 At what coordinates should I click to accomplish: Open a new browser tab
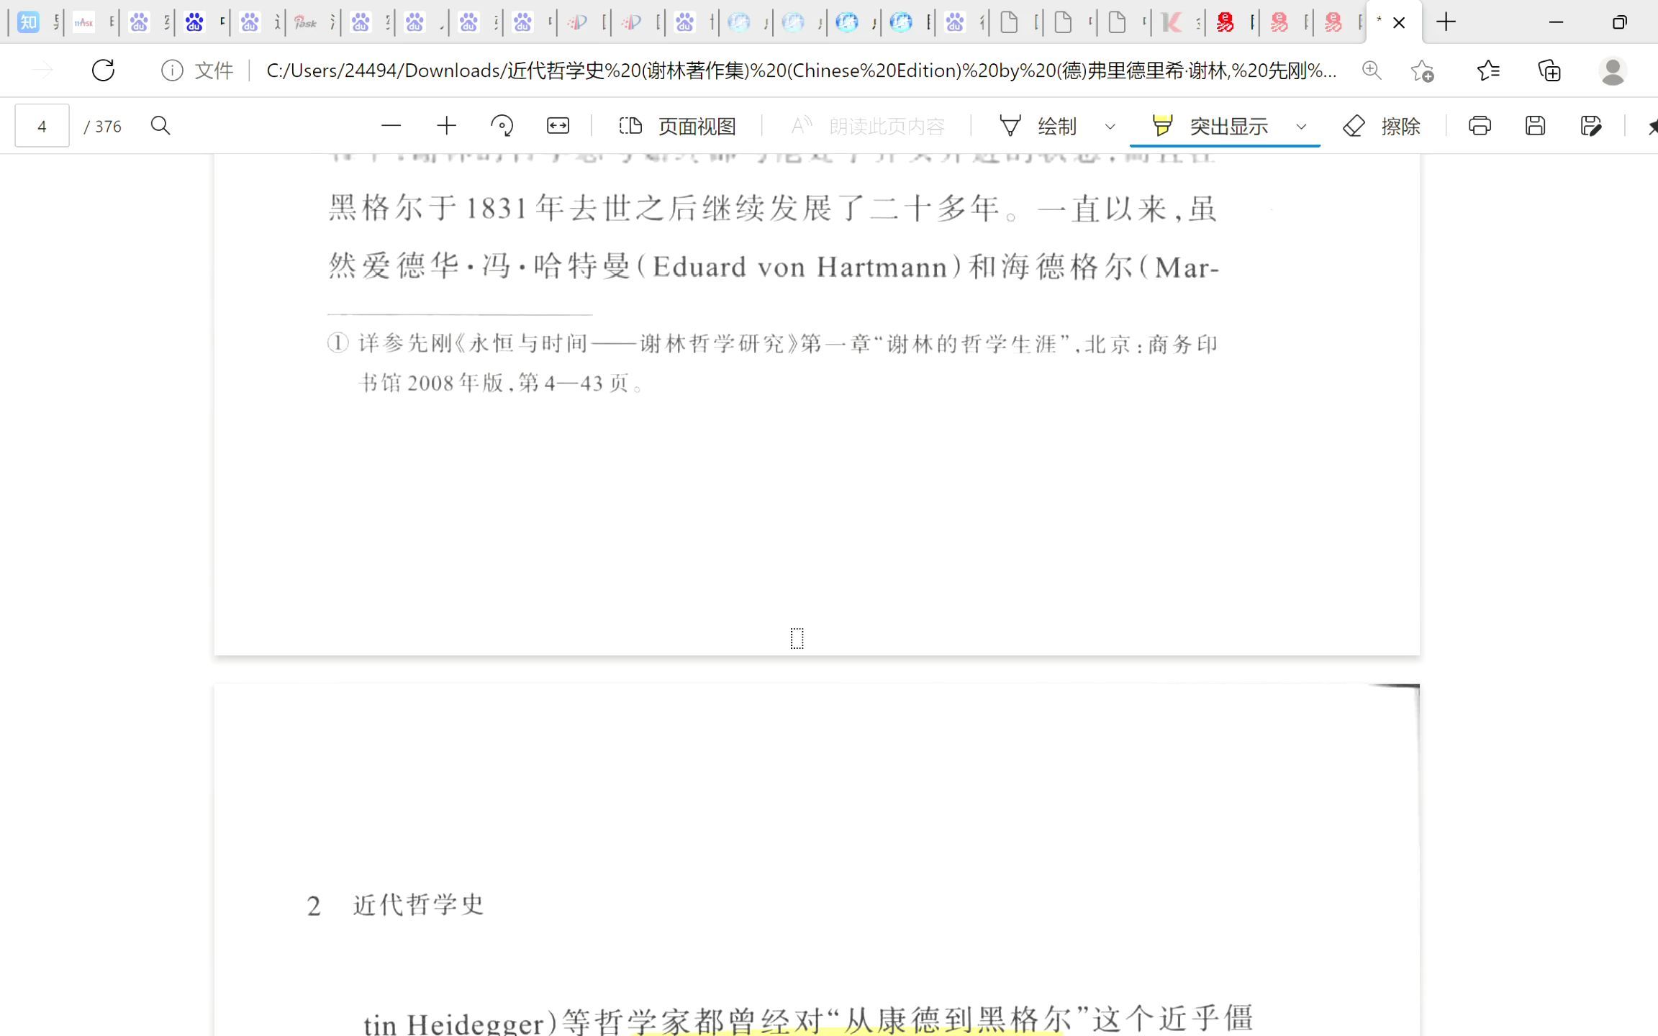[x=1446, y=22]
